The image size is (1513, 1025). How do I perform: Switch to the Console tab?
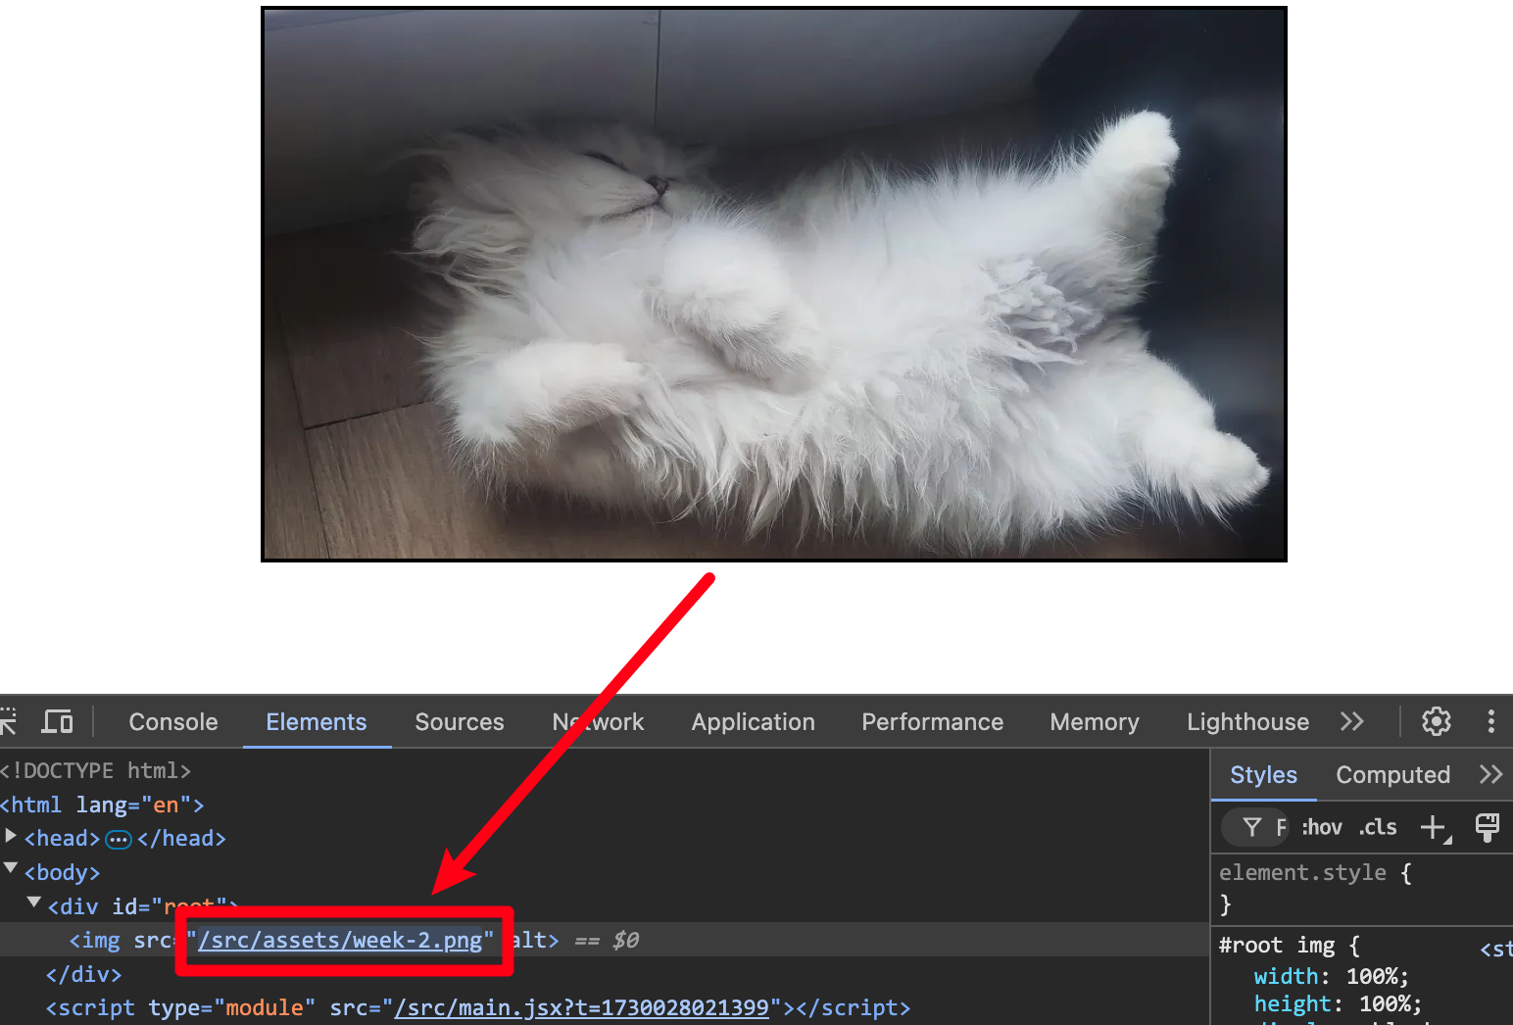173,722
